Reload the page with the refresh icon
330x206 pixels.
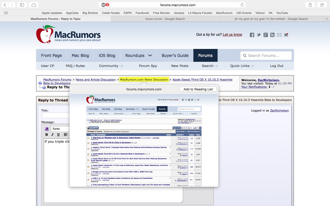click(242, 5)
